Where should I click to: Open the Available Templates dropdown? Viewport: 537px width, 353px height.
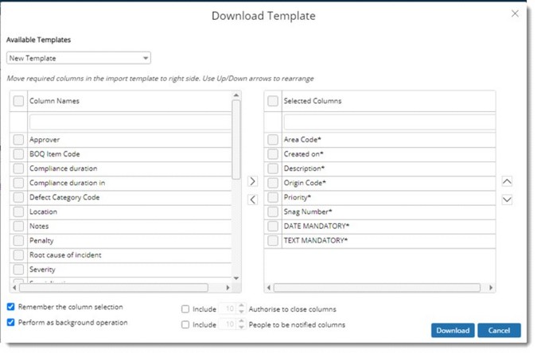(78, 58)
